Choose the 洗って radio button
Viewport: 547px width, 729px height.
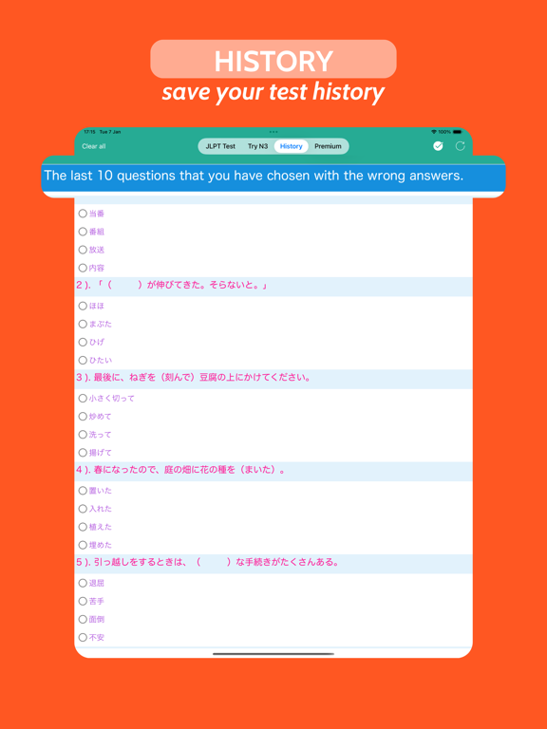(83, 434)
